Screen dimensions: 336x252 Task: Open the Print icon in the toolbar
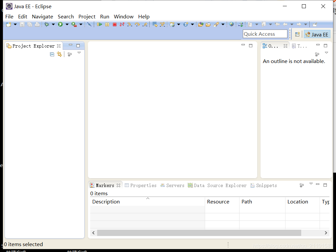(37, 24)
